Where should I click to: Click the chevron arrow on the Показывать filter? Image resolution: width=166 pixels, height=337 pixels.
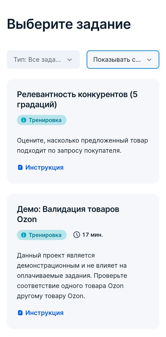(149, 60)
